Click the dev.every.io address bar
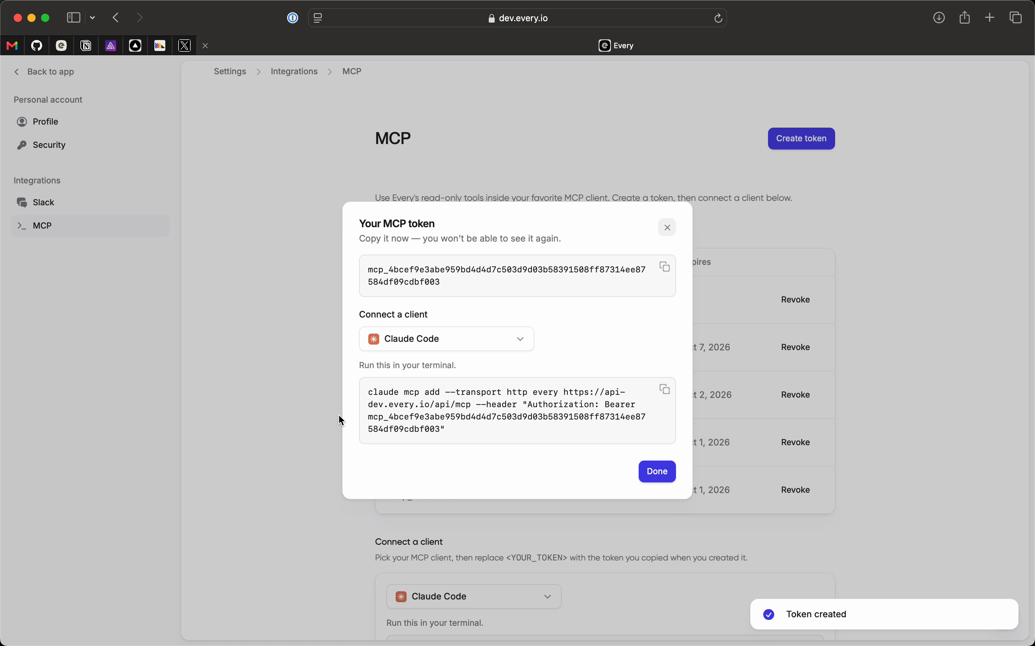 517,18
